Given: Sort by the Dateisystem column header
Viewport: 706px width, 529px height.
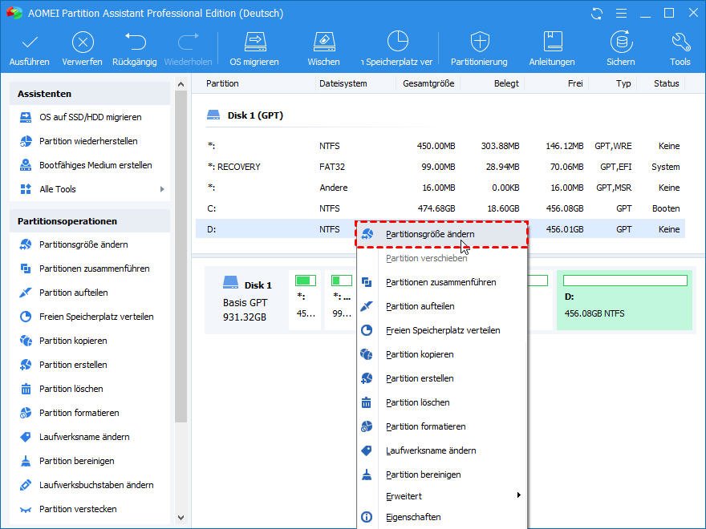Looking at the screenshot, I should (x=343, y=83).
